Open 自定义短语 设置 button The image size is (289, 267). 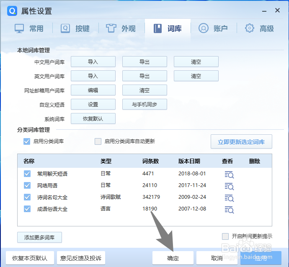(93, 104)
